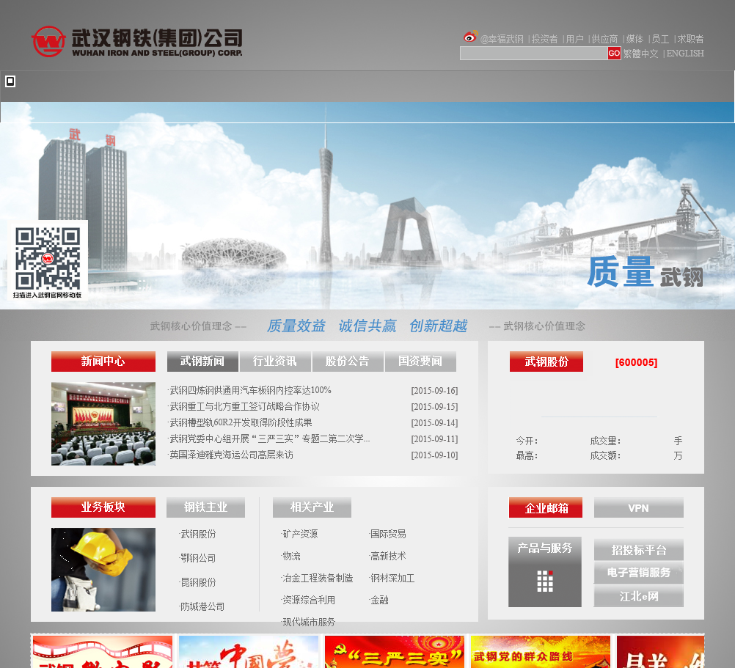The height and width of the screenshot is (668, 735).
Task: Open the 现代城市服务 link
Action: 309,622
